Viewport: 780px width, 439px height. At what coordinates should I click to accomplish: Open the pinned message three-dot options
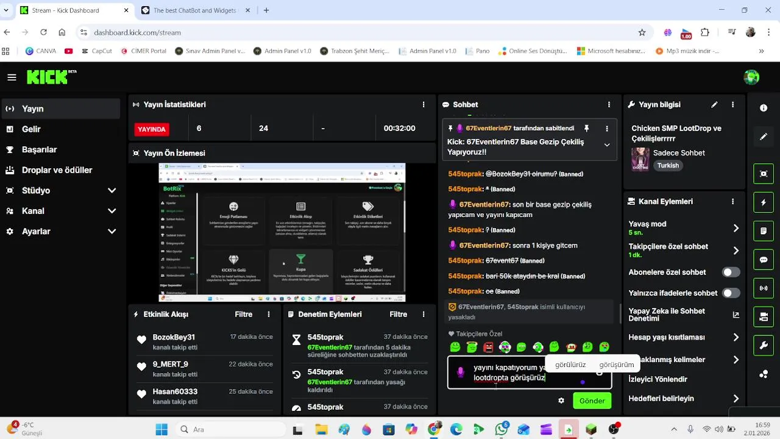tap(607, 129)
